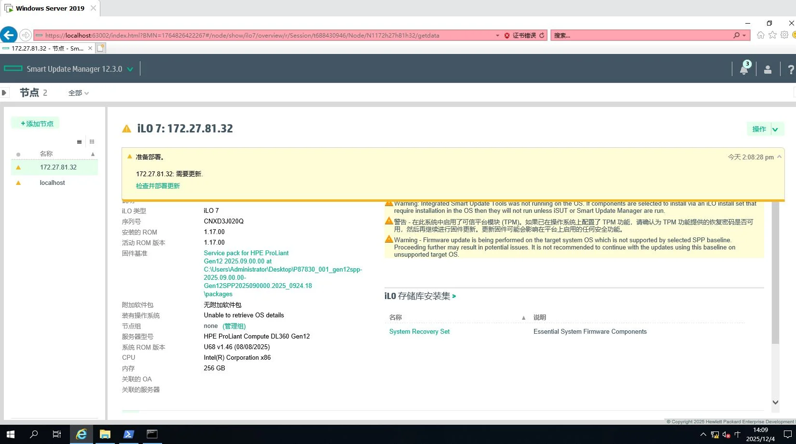
Task: Click the 256 GB memory value
Action: 214,368
